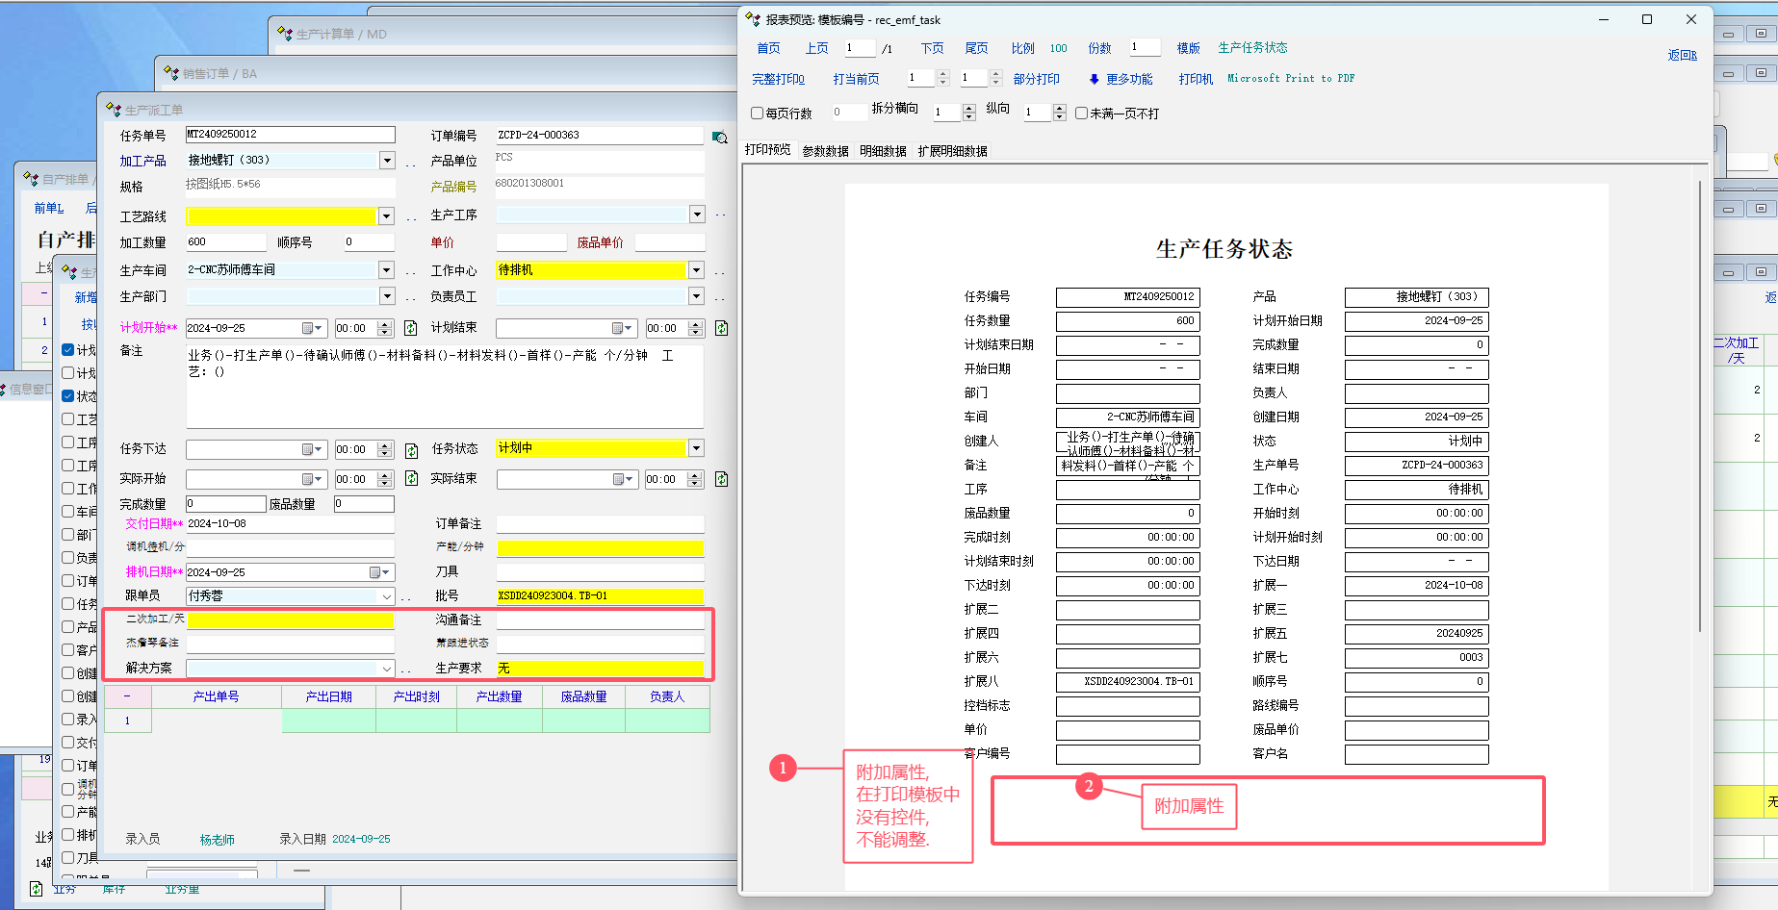Open the 扩展明细数据 tab
This screenshot has height=910, width=1778.
pyautogui.click(x=952, y=151)
